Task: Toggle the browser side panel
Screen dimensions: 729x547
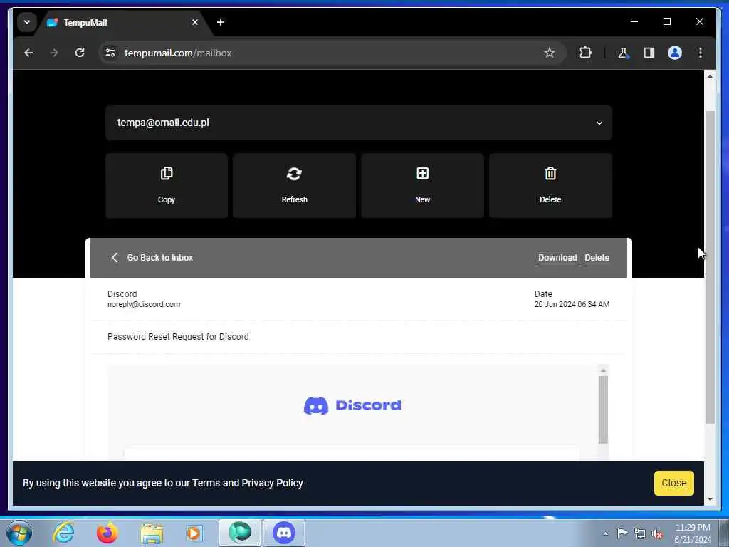Action: point(649,53)
